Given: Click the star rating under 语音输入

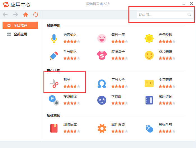Looking at the screenshot, I should pyautogui.click(x=72, y=41).
